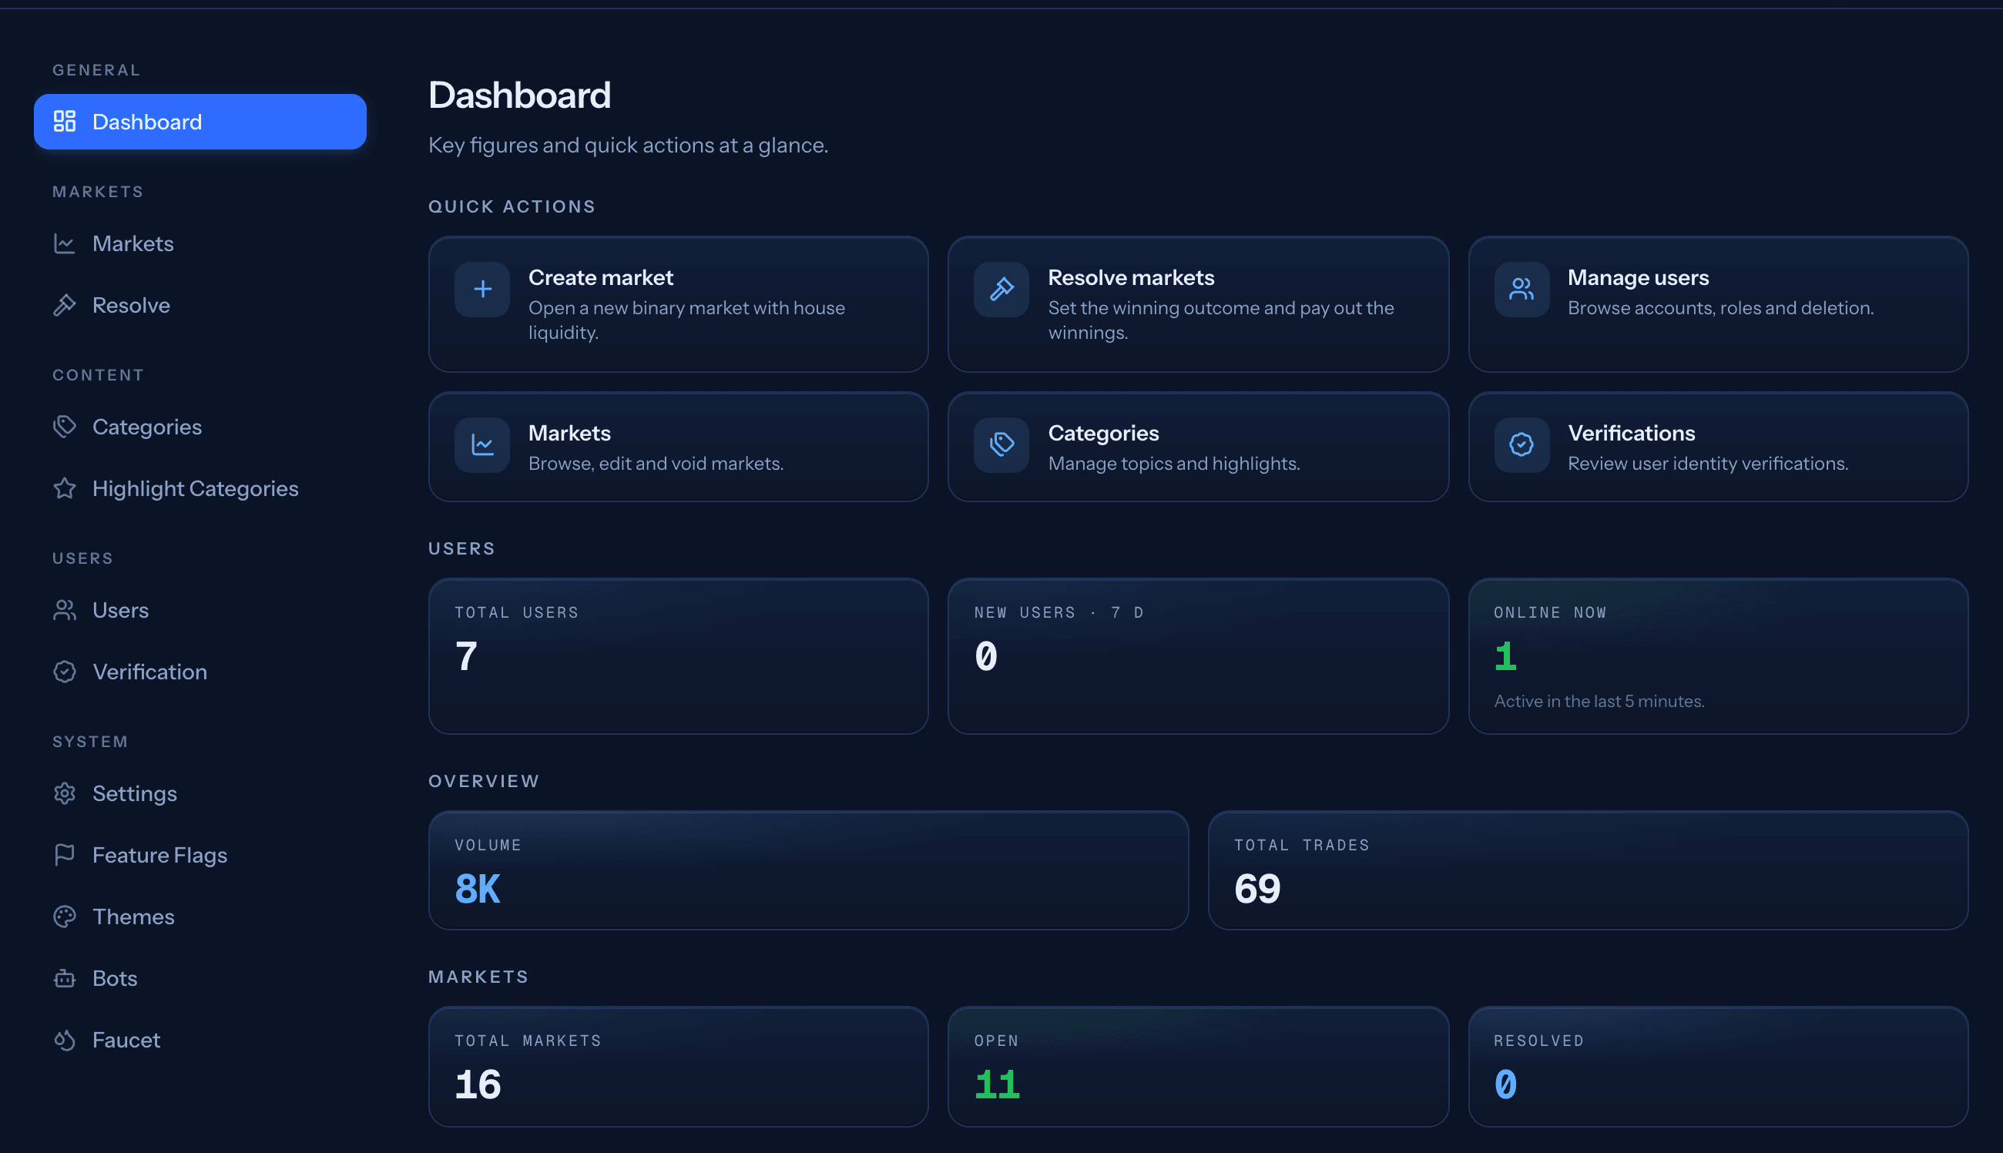Click 'Browse, edit and void markets.' text
The width and height of the screenshot is (2003, 1153).
pos(656,463)
